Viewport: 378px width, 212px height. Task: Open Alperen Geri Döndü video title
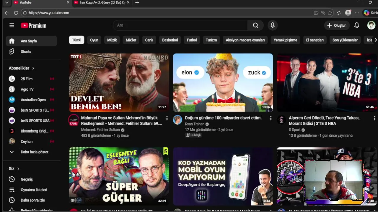click(324, 121)
